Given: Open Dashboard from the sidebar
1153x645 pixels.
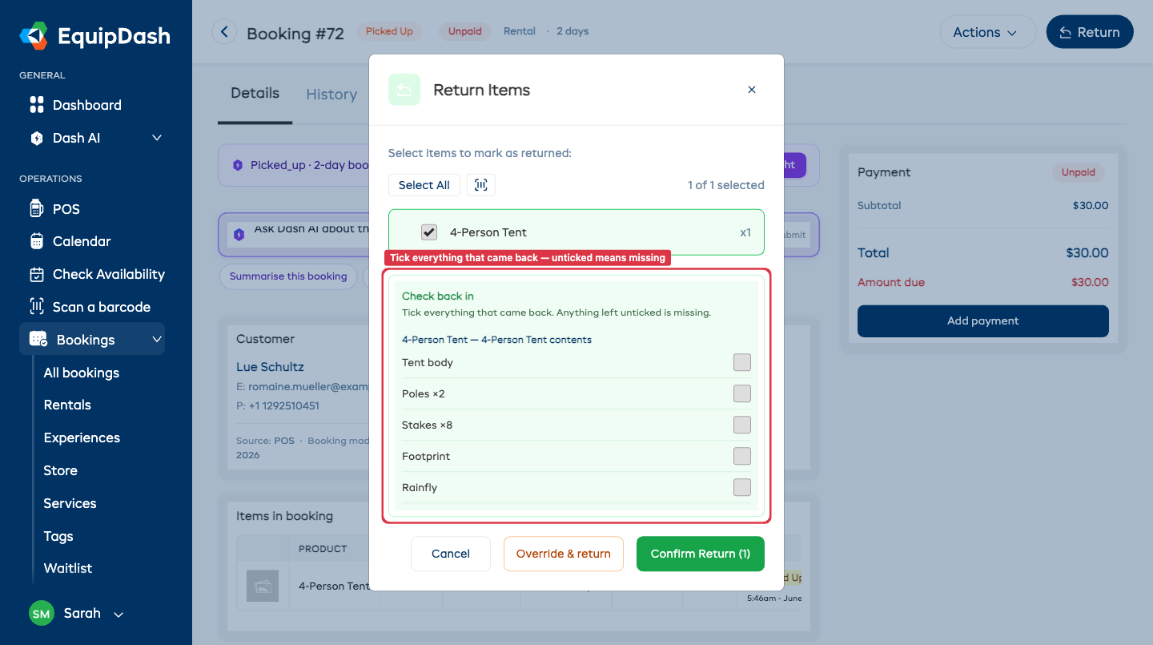Looking at the screenshot, I should 86,105.
